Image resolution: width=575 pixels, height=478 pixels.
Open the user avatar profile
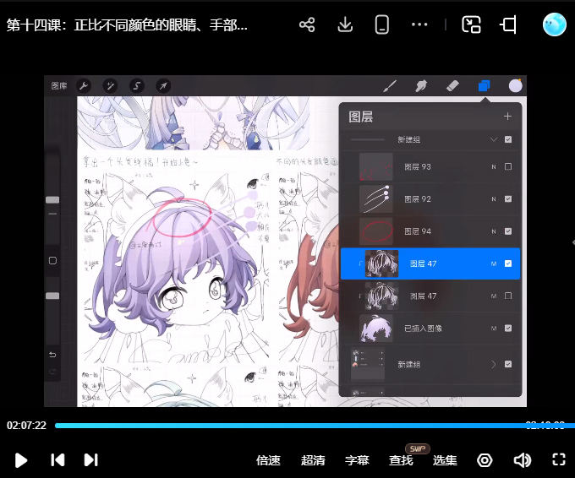554,24
